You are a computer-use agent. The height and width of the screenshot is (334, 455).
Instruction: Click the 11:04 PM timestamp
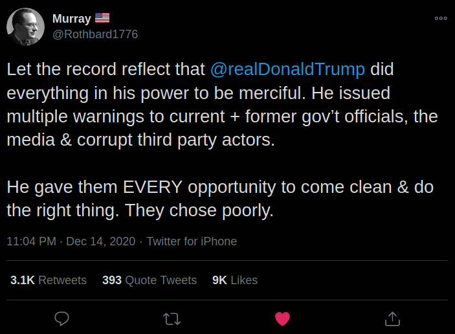click(31, 241)
